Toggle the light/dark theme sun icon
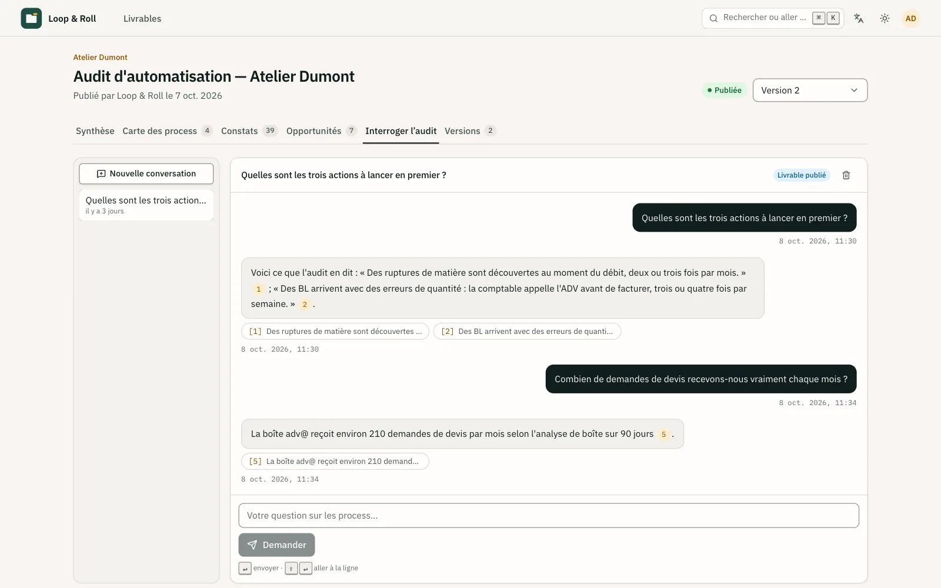941x588 pixels. coord(885,18)
